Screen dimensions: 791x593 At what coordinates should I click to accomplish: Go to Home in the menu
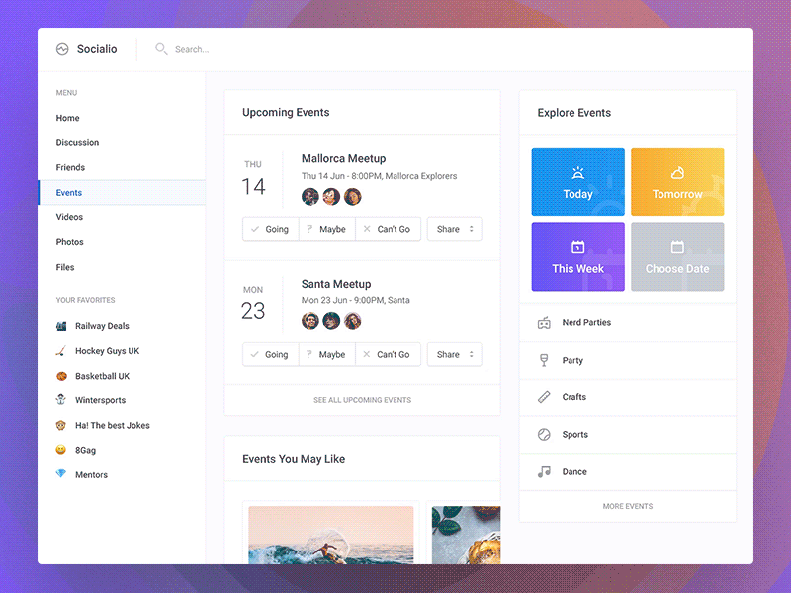pyautogui.click(x=122, y=118)
